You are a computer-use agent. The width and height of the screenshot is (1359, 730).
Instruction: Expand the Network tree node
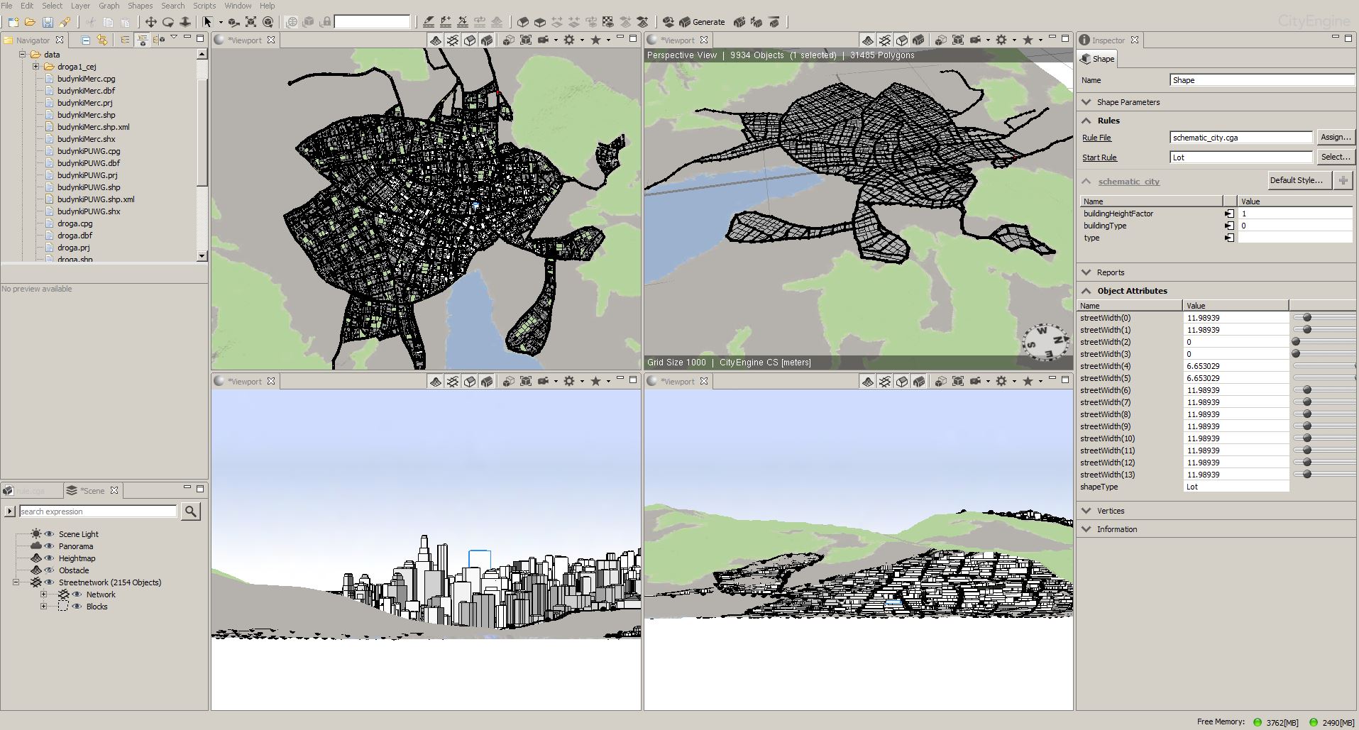44,594
